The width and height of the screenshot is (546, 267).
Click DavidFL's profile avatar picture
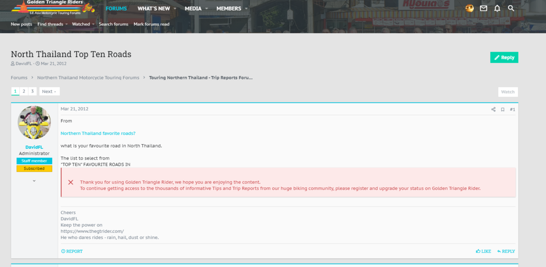point(34,123)
